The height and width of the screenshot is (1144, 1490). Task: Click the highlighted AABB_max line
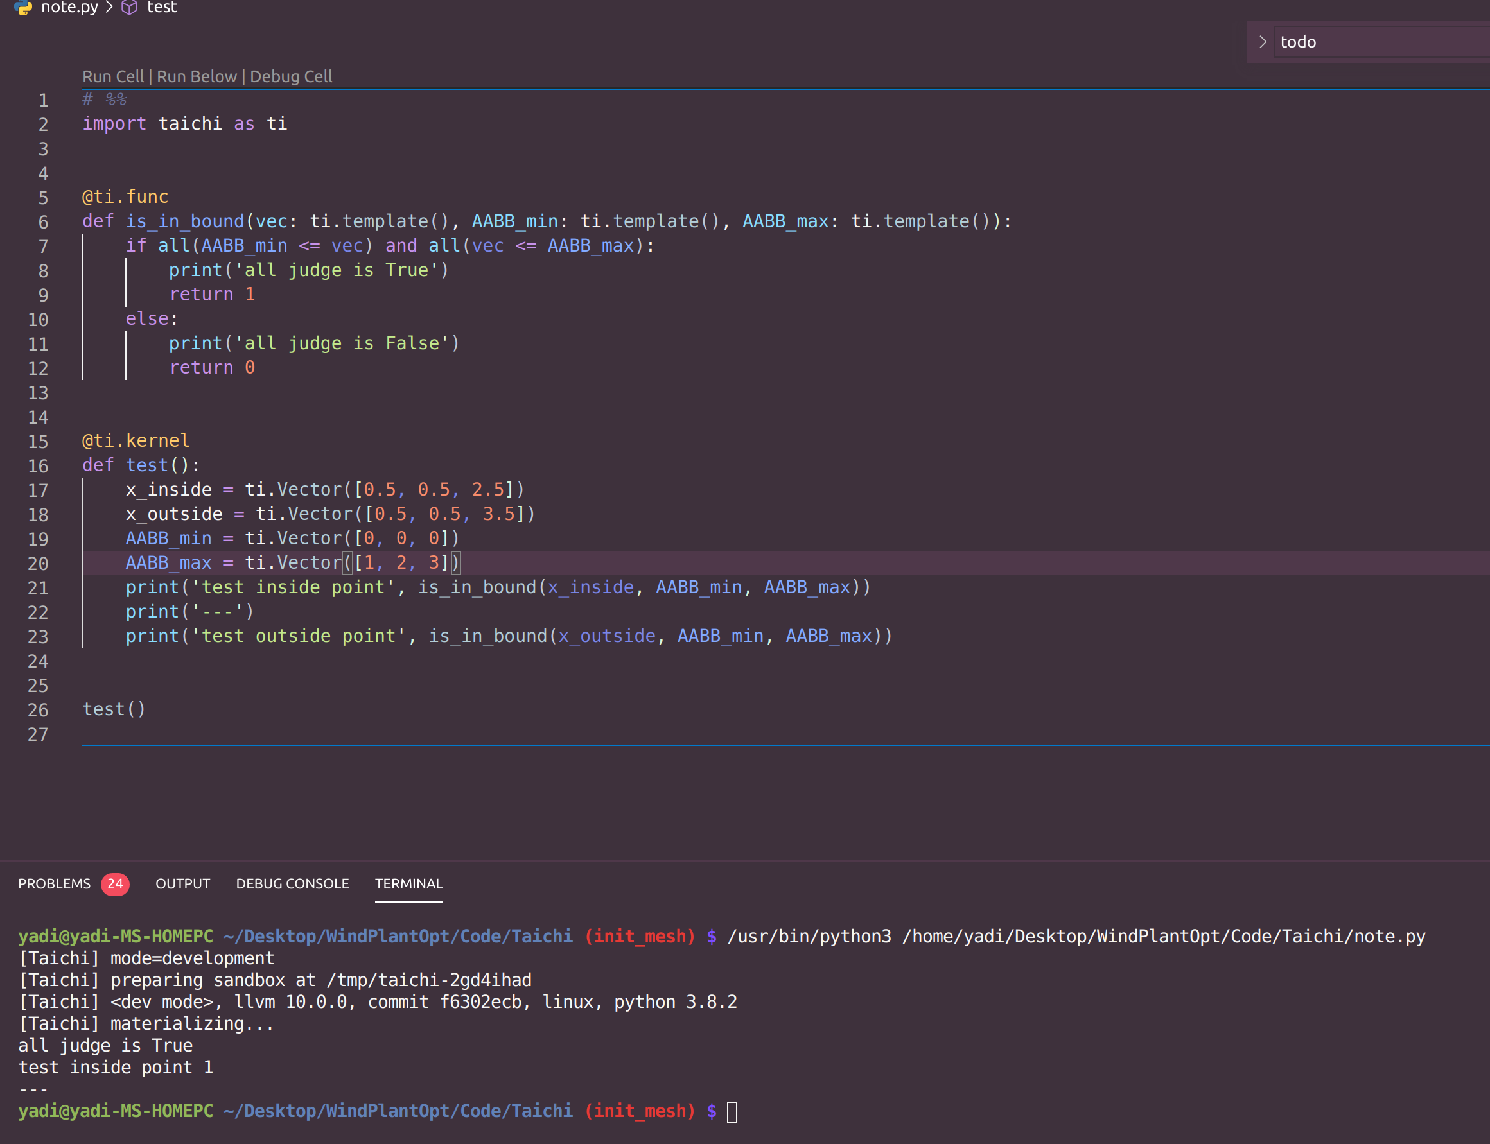[x=286, y=563]
